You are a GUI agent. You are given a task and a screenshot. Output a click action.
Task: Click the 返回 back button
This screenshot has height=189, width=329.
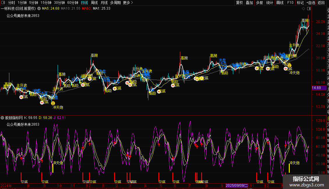321,3
